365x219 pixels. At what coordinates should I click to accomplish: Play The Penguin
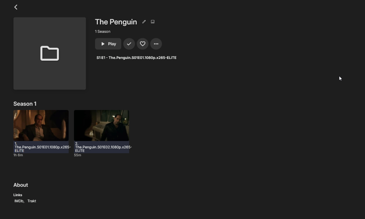coord(108,44)
